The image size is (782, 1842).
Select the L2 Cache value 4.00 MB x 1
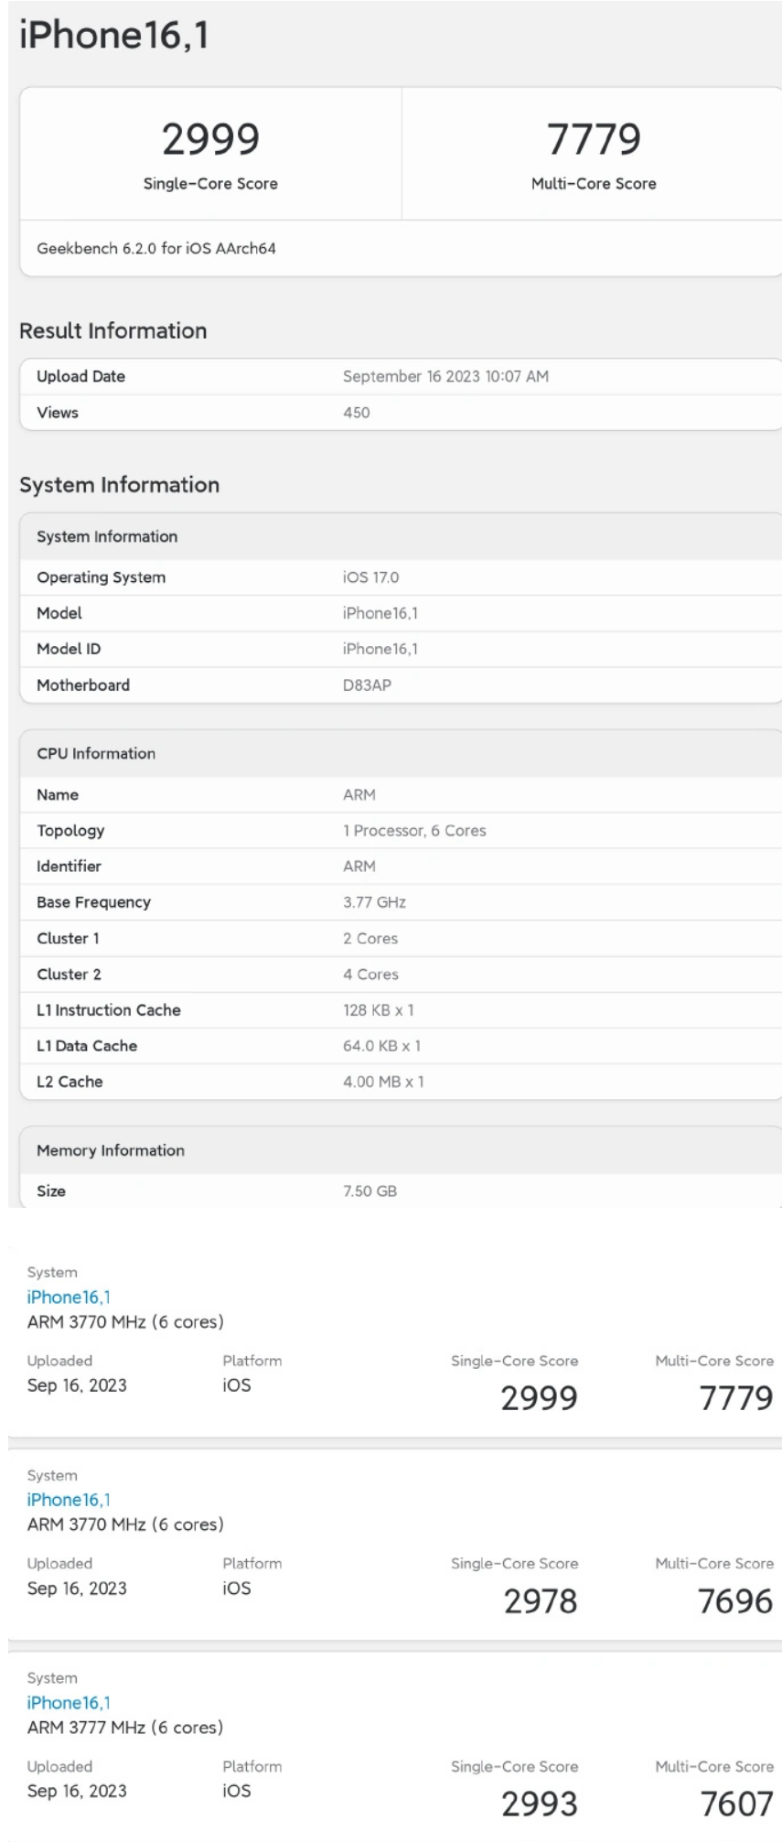[x=383, y=1082]
